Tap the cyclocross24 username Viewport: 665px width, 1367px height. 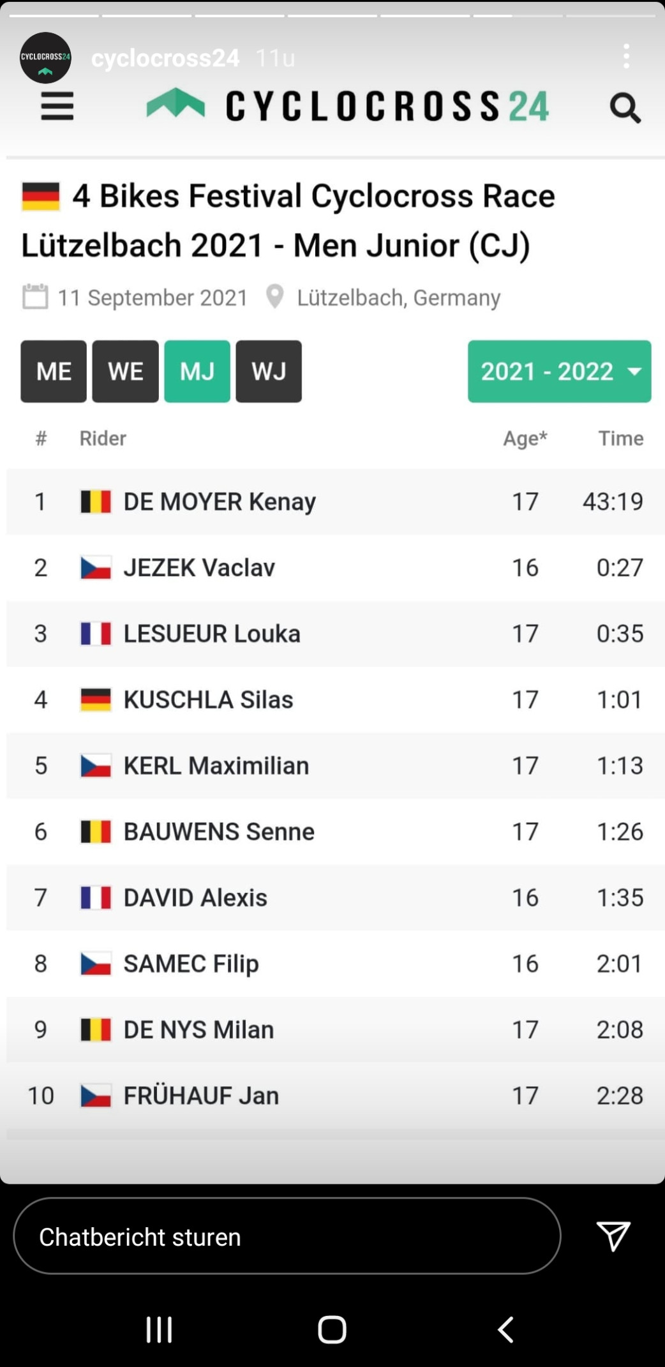(165, 58)
